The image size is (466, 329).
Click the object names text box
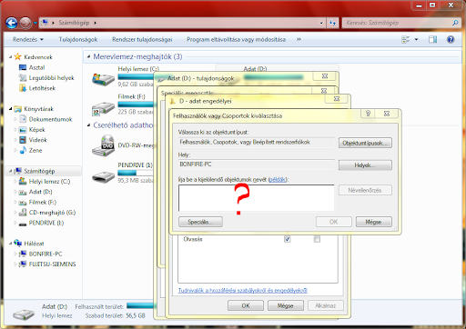tap(257, 198)
